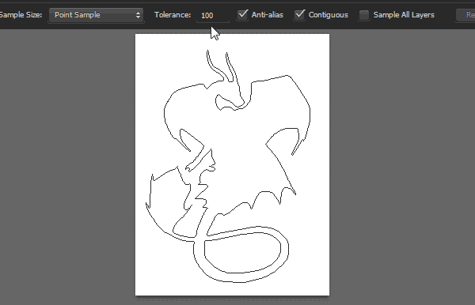This screenshot has height=305, width=475.
Task: Click the dragon outline canvas image
Action: (232, 164)
